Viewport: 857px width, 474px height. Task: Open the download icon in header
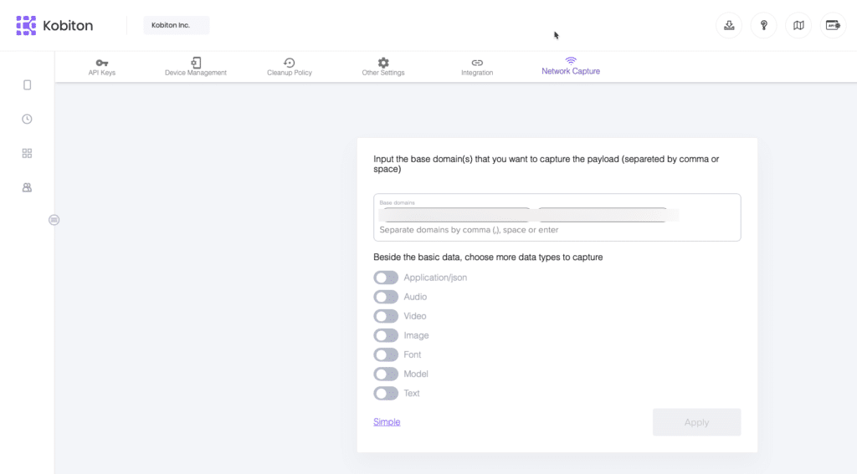(729, 25)
